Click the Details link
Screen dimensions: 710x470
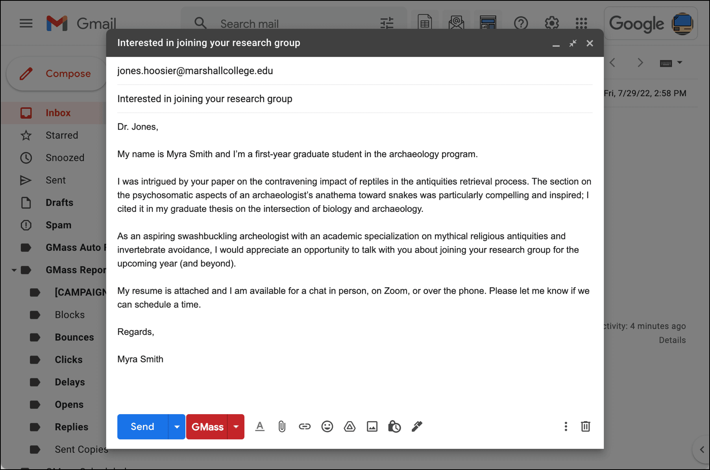(672, 340)
